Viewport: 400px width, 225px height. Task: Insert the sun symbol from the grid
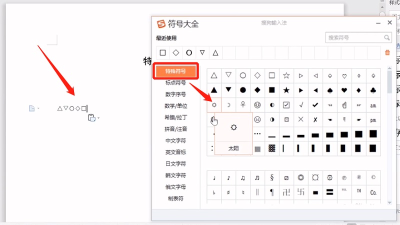214,105
